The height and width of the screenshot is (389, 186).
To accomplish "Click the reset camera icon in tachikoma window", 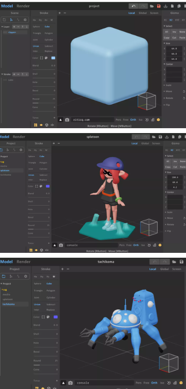I will [x=169, y=383].
